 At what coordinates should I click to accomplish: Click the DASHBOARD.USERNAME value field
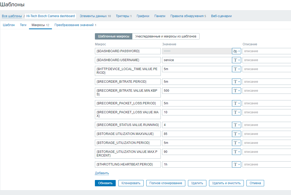[x=197, y=60]
